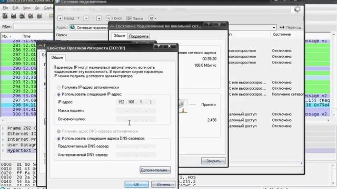Click right arrow of Wireshark packet list horizontal scrollbar
Image resolution: width=337 pixels, height=189 pixels.
328,121
